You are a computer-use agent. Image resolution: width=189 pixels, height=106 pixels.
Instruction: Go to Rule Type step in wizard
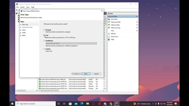point(25,24)
